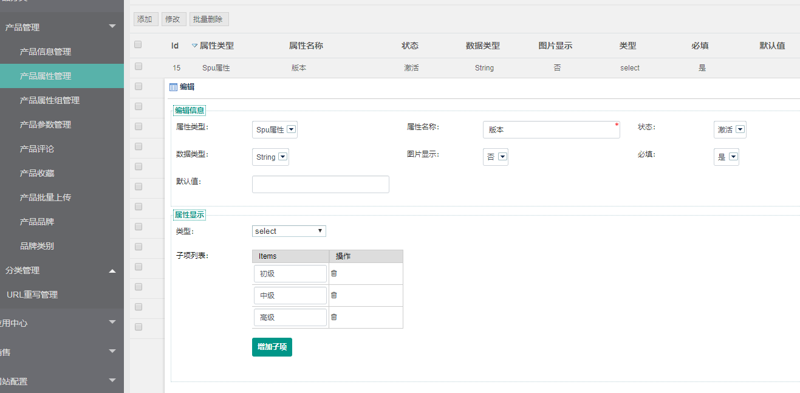The width and height of the screenshot is (800, 393).
Task: Open the 类型 select dropdown
Action: 289,231
